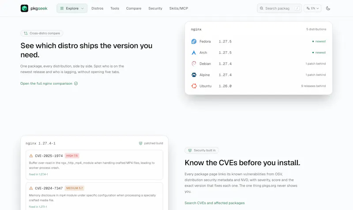The width and height of the screenshot is (353, 210).
Task: Select the Debian 1.27.4 version text
Action: click(x=225, y=64)
